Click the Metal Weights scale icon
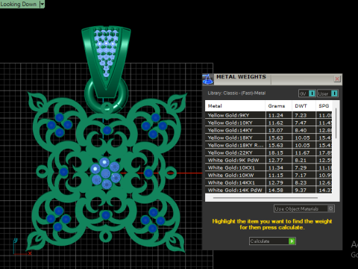The height and width of the screenshot is (269, 358). [x=208, y=79]
